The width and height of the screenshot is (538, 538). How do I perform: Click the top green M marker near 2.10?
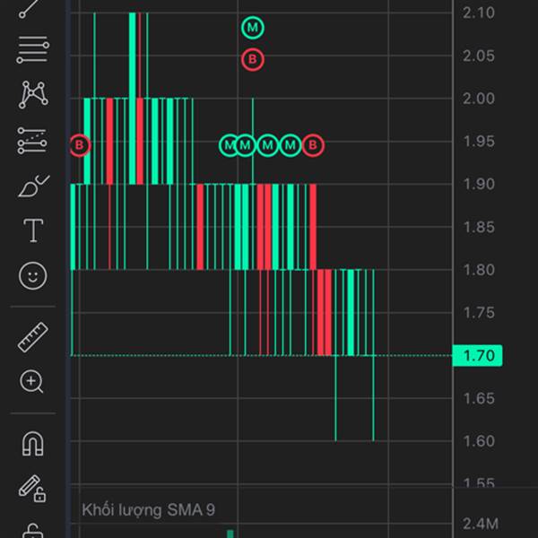pyautogui.click(x=253, y=28)
